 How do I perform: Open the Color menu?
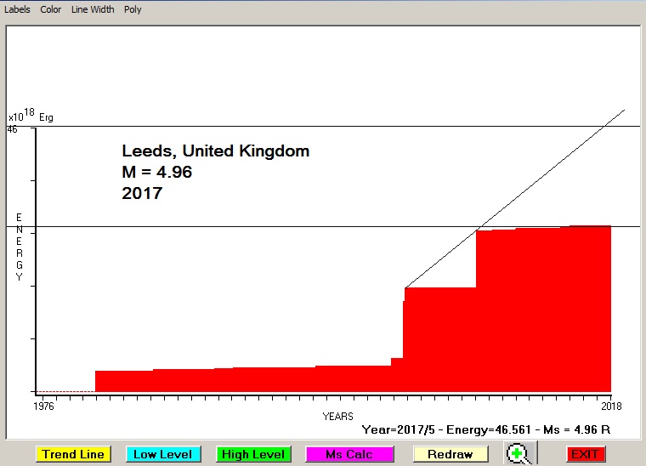[x=51, y=9]
